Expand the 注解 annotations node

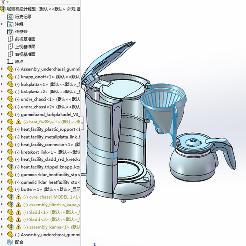(x=2, y=24)
